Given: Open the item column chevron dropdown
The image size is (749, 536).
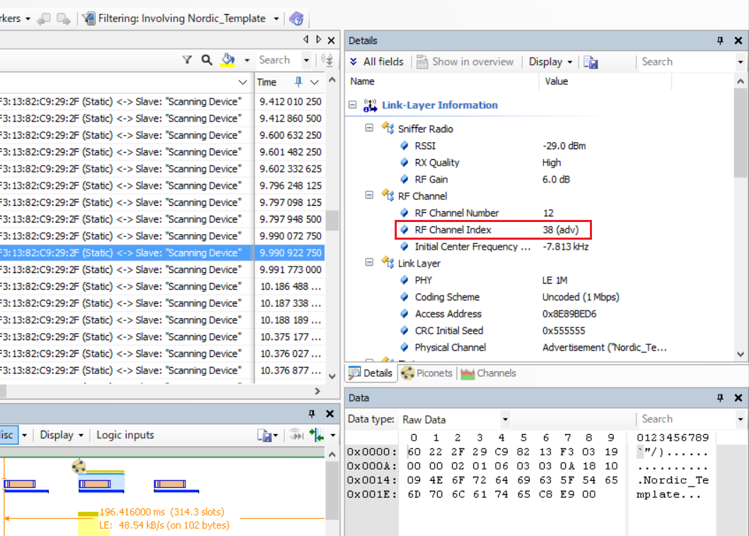Looking at the screenshot, I should tap(243, 82).
